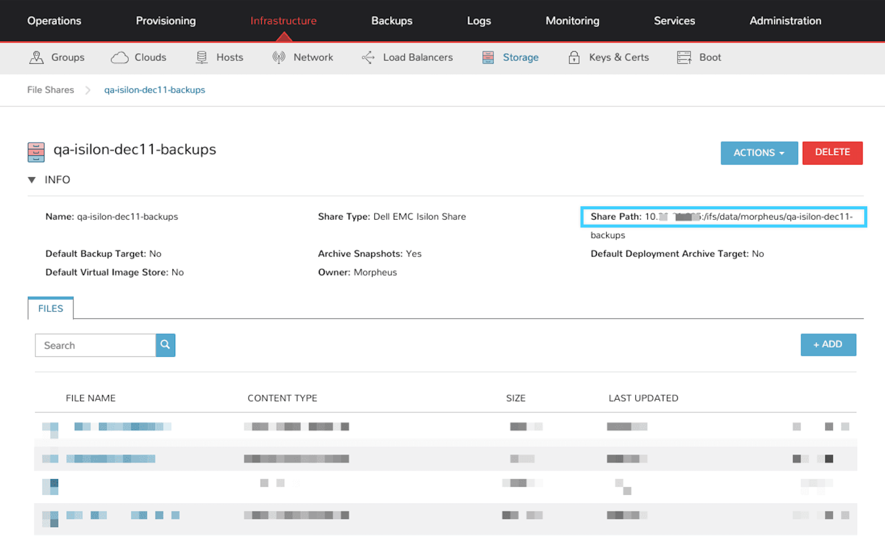Screen dimensions: 885x538
Task: Open the Monitoring menu
Action: click(573, 21)
